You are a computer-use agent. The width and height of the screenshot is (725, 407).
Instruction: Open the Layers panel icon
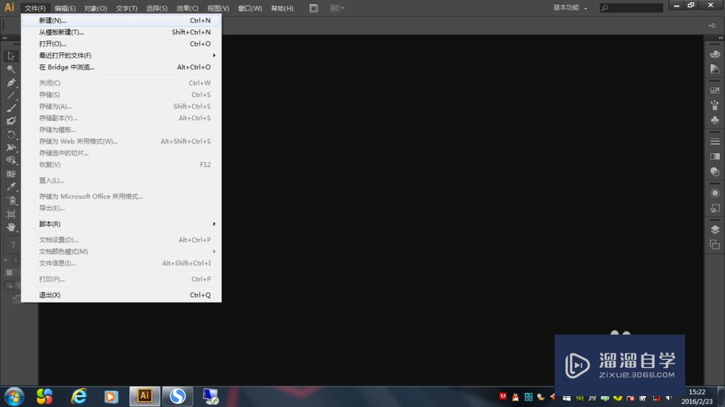715,230
